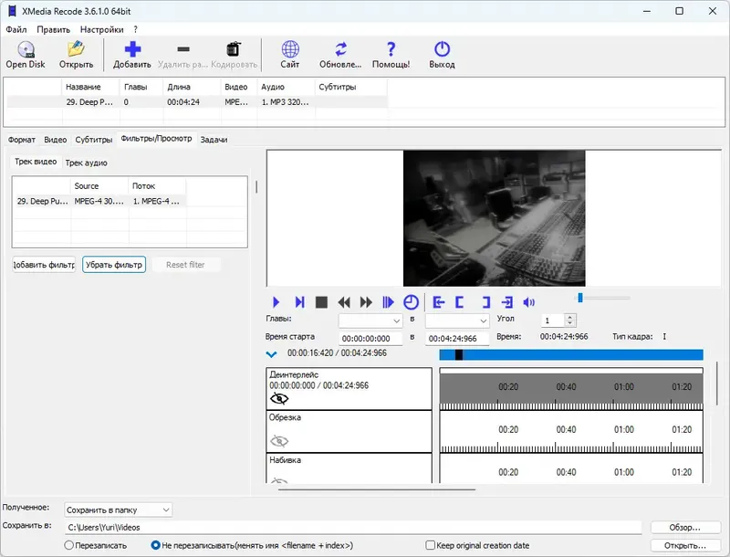Click the speaker volume icon

[x=529, y=302]
